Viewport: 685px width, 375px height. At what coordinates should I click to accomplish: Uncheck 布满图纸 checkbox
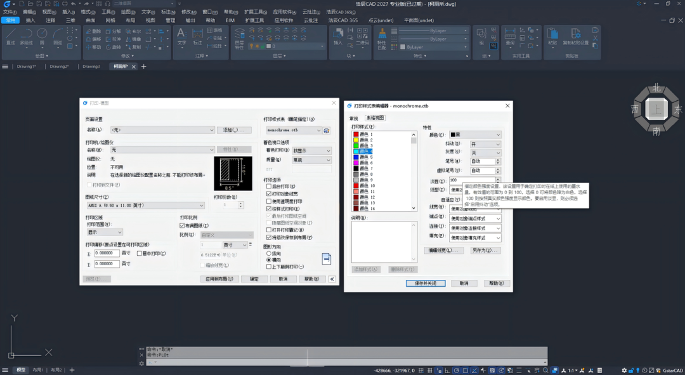pos(182,225)
